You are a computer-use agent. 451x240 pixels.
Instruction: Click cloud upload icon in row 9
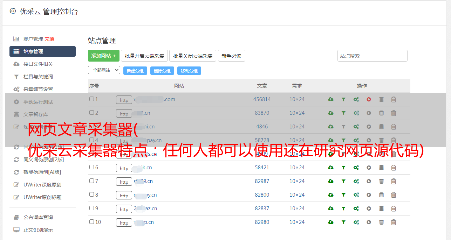coord(331,209)
